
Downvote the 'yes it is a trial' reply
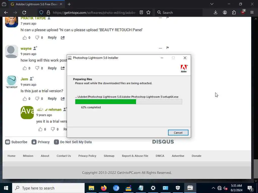tap(53, 129)
